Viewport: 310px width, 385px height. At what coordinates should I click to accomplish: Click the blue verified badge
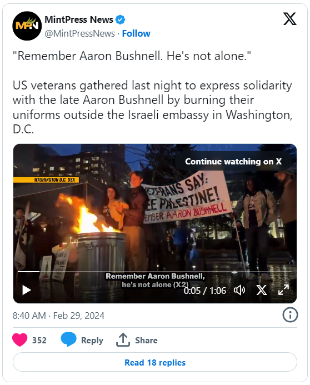[120, 19]
